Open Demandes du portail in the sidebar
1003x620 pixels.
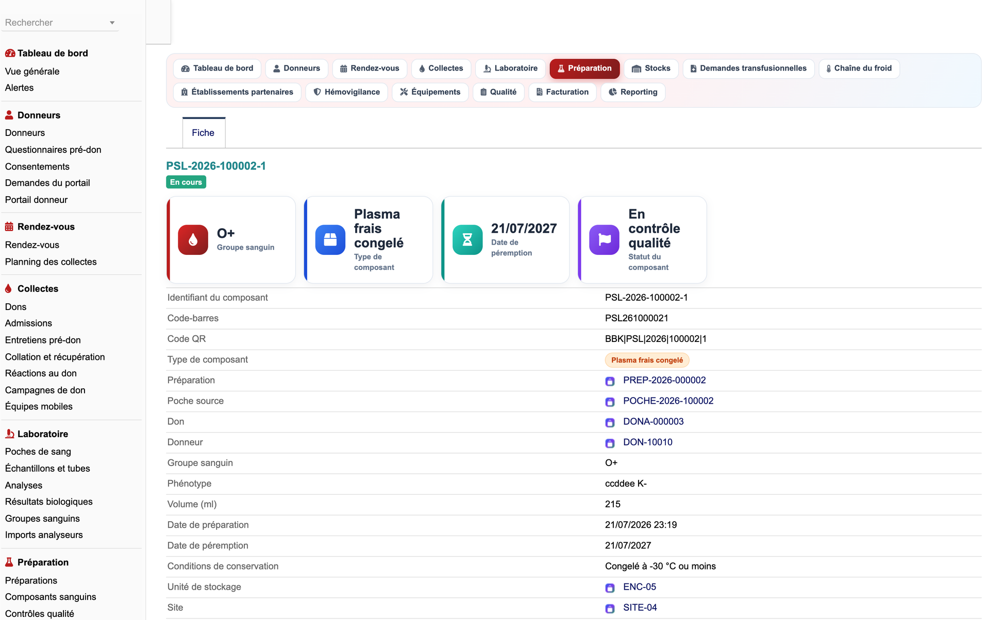[x=47, y=183]
